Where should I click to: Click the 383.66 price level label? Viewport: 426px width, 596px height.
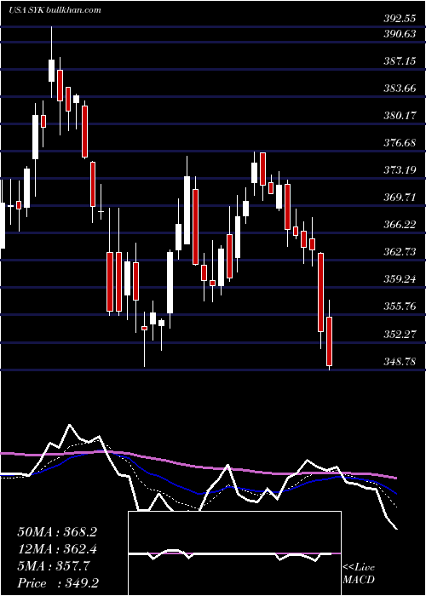[x=400, y=89]
